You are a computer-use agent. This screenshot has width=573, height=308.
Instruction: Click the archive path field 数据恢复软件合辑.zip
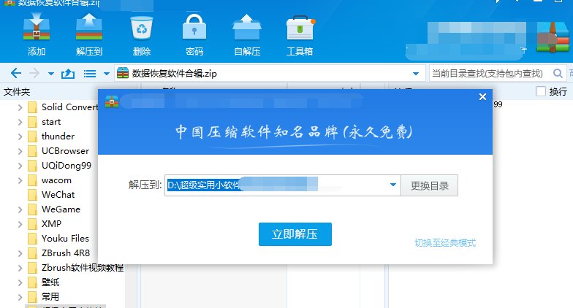[x=270, y=73]
